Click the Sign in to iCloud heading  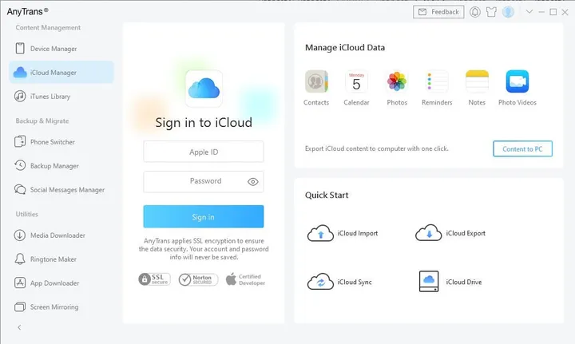tap(204, 122)
